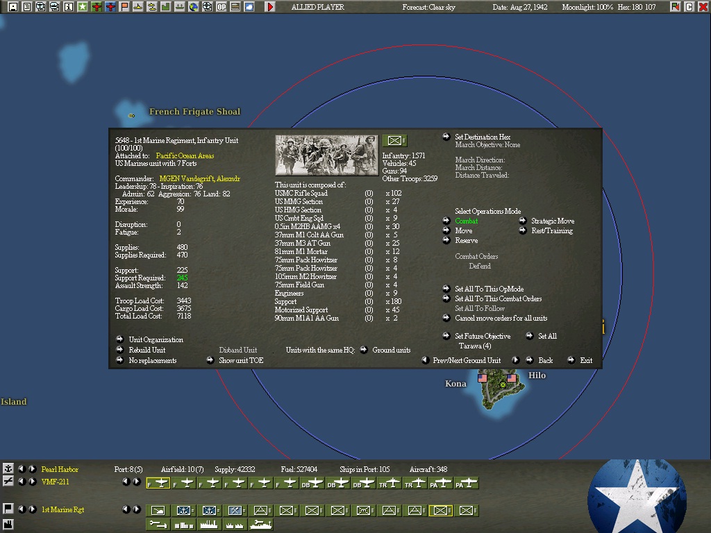The height and width of the screenshot is (533, 711).
Task: Click the C button in top-right corner
Action: (689, 7)
